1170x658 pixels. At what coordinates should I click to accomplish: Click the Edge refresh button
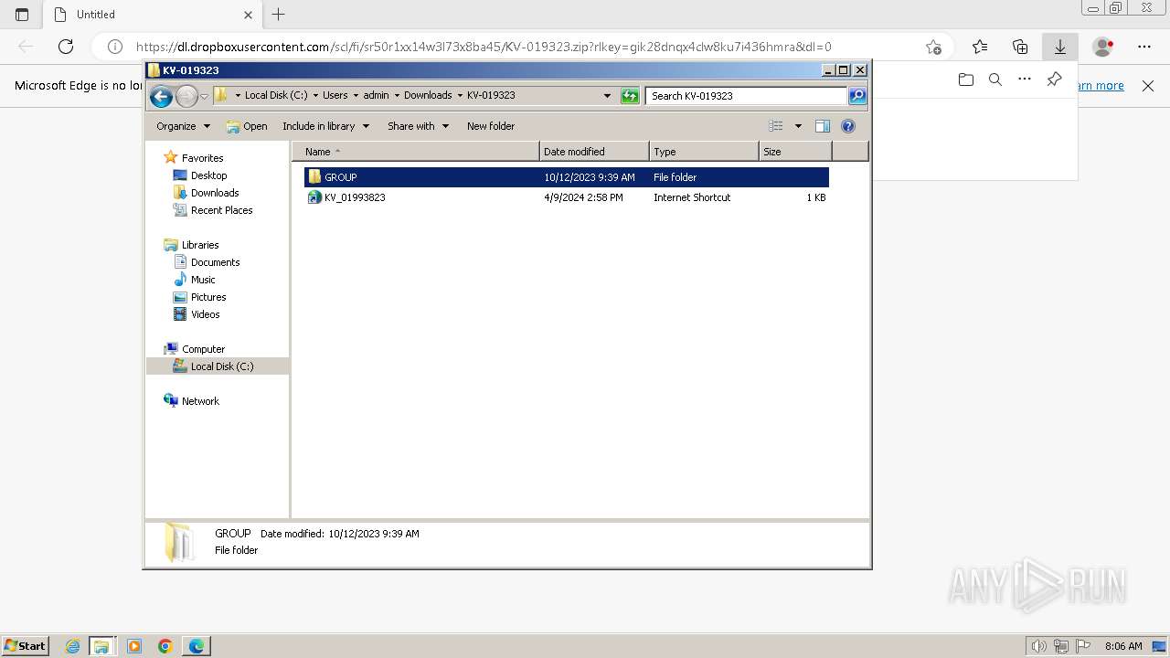[66, 47]
